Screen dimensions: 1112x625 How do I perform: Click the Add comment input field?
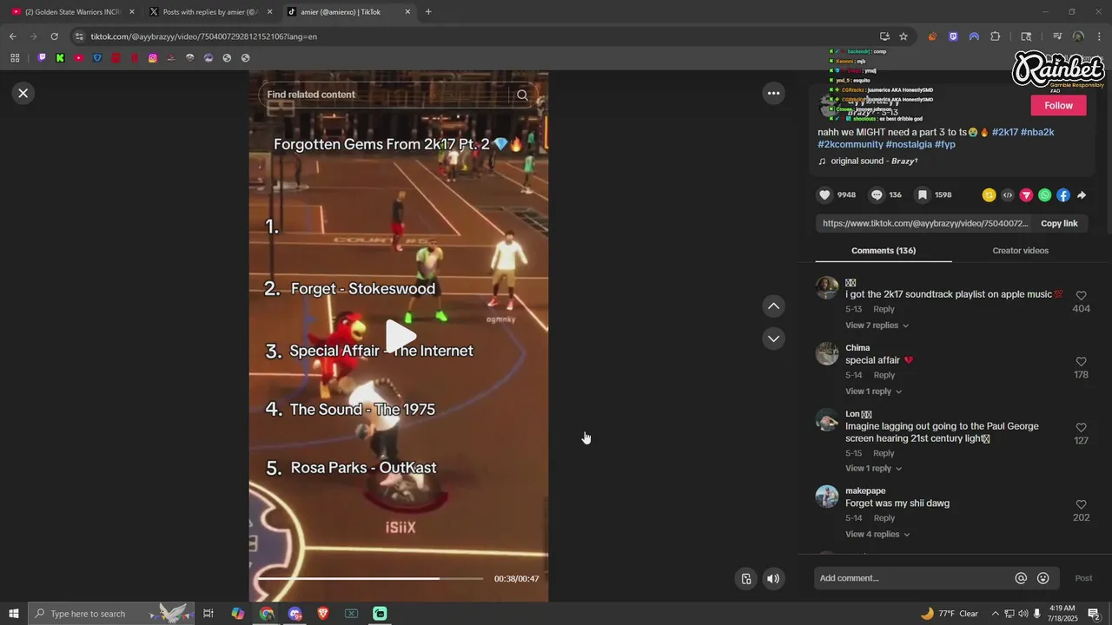tap(914, 578)
